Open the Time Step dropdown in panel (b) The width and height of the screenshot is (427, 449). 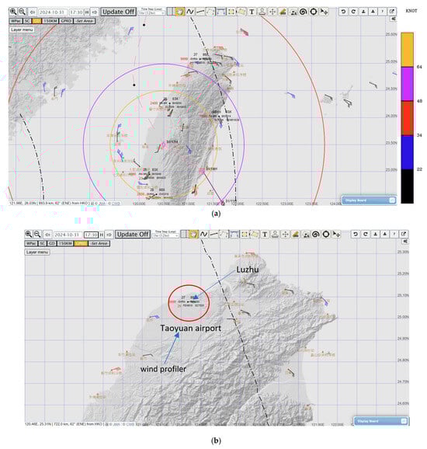[165, 235]
